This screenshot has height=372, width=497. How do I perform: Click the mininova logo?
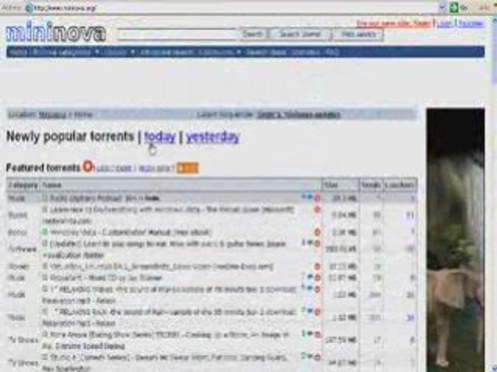55,32
